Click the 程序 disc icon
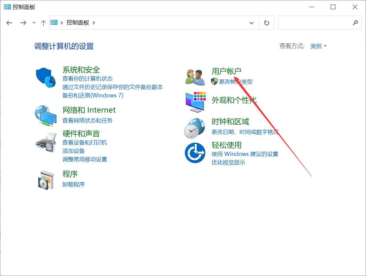Image resolution: width=366 pixels, height=276 pixels. click(x=46, y=179)
